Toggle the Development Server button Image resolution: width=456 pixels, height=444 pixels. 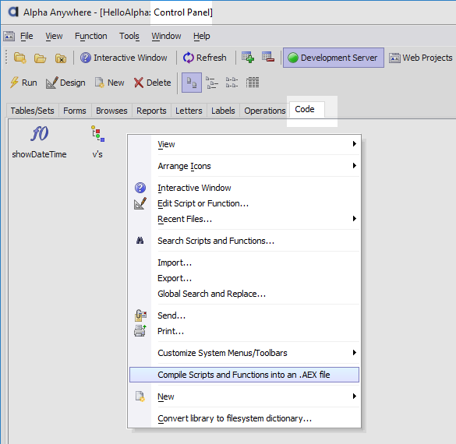[x=334, y=58]
